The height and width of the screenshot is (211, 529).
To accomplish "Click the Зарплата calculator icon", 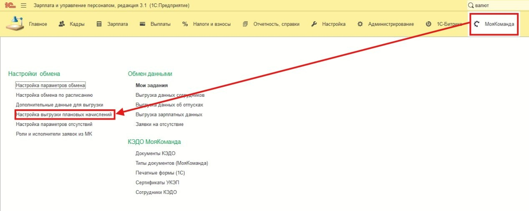I will click(x=99, y=24).
